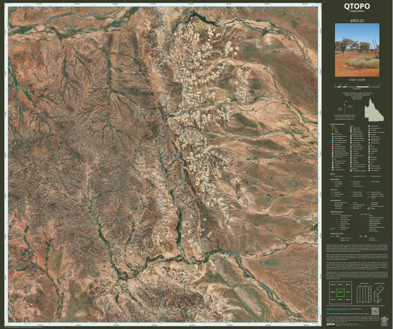Click the Marine hydrography legend symbol
This screenshot has width=393, height=329.
click(x=368, y=208)
